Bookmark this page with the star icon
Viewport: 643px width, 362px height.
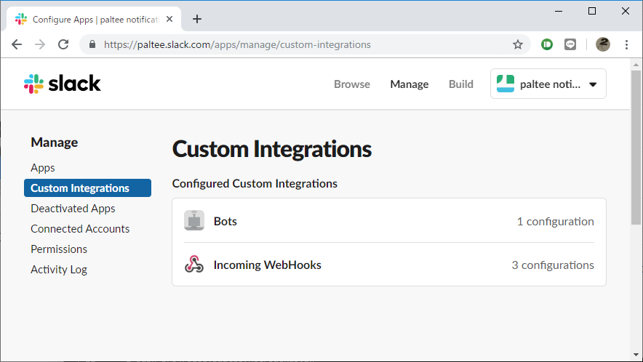pyautogui.click(x=518, y=44)
